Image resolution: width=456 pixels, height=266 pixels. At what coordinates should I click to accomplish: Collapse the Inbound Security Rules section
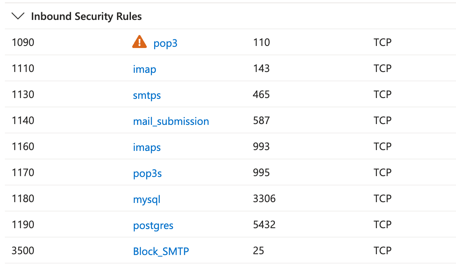tap(18, 16)
